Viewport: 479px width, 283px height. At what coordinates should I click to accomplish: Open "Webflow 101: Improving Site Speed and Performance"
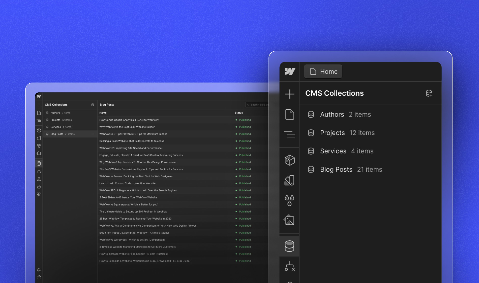click(130, 148)
